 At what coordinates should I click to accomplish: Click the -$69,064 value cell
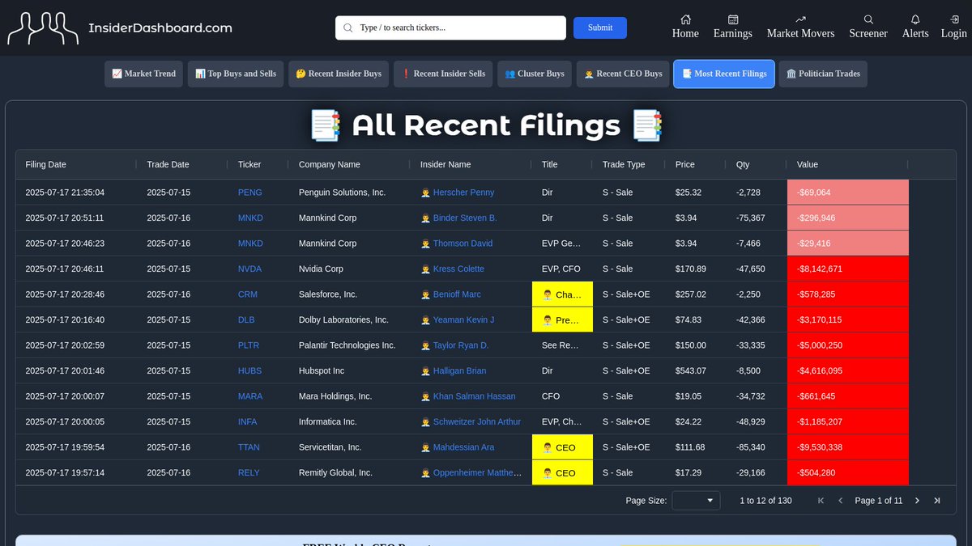click(x=848, y=193)
